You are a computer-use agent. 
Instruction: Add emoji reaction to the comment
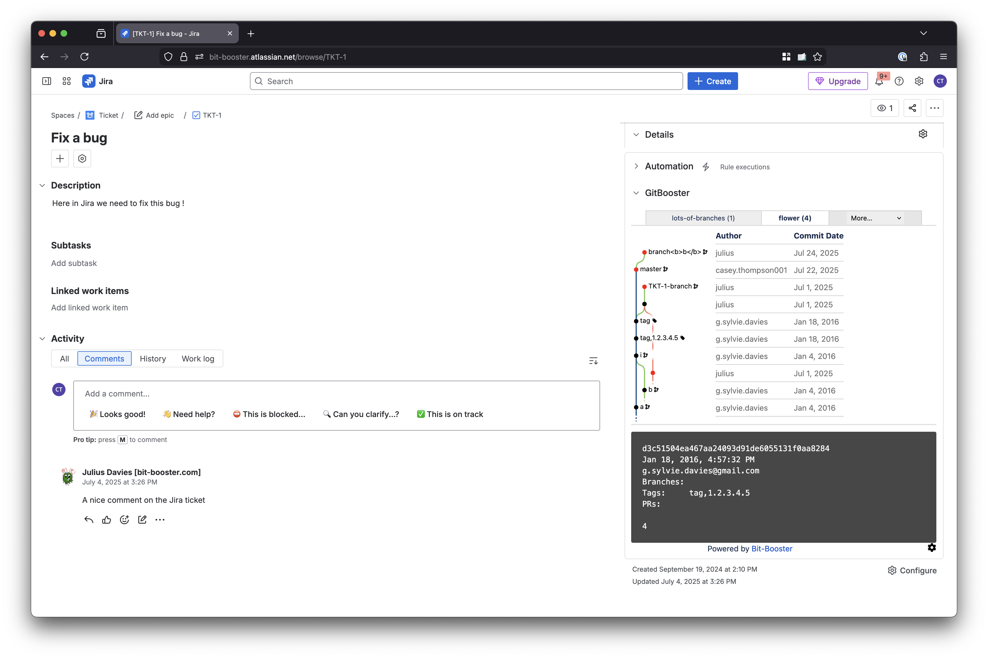pyautogui.click(x=124, y=519)
